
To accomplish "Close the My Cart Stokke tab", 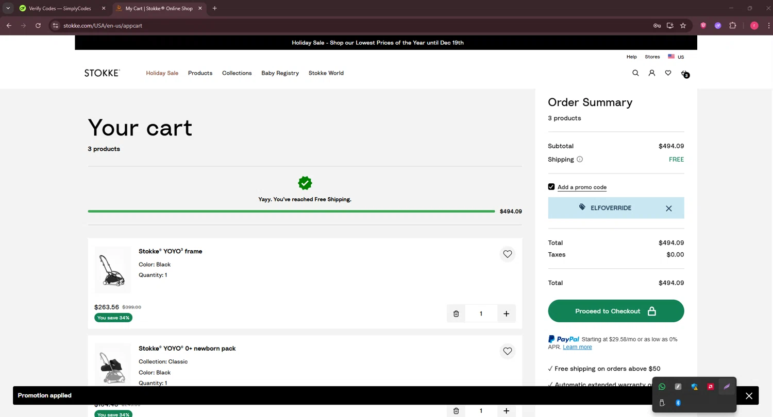I will coord(200,8).
